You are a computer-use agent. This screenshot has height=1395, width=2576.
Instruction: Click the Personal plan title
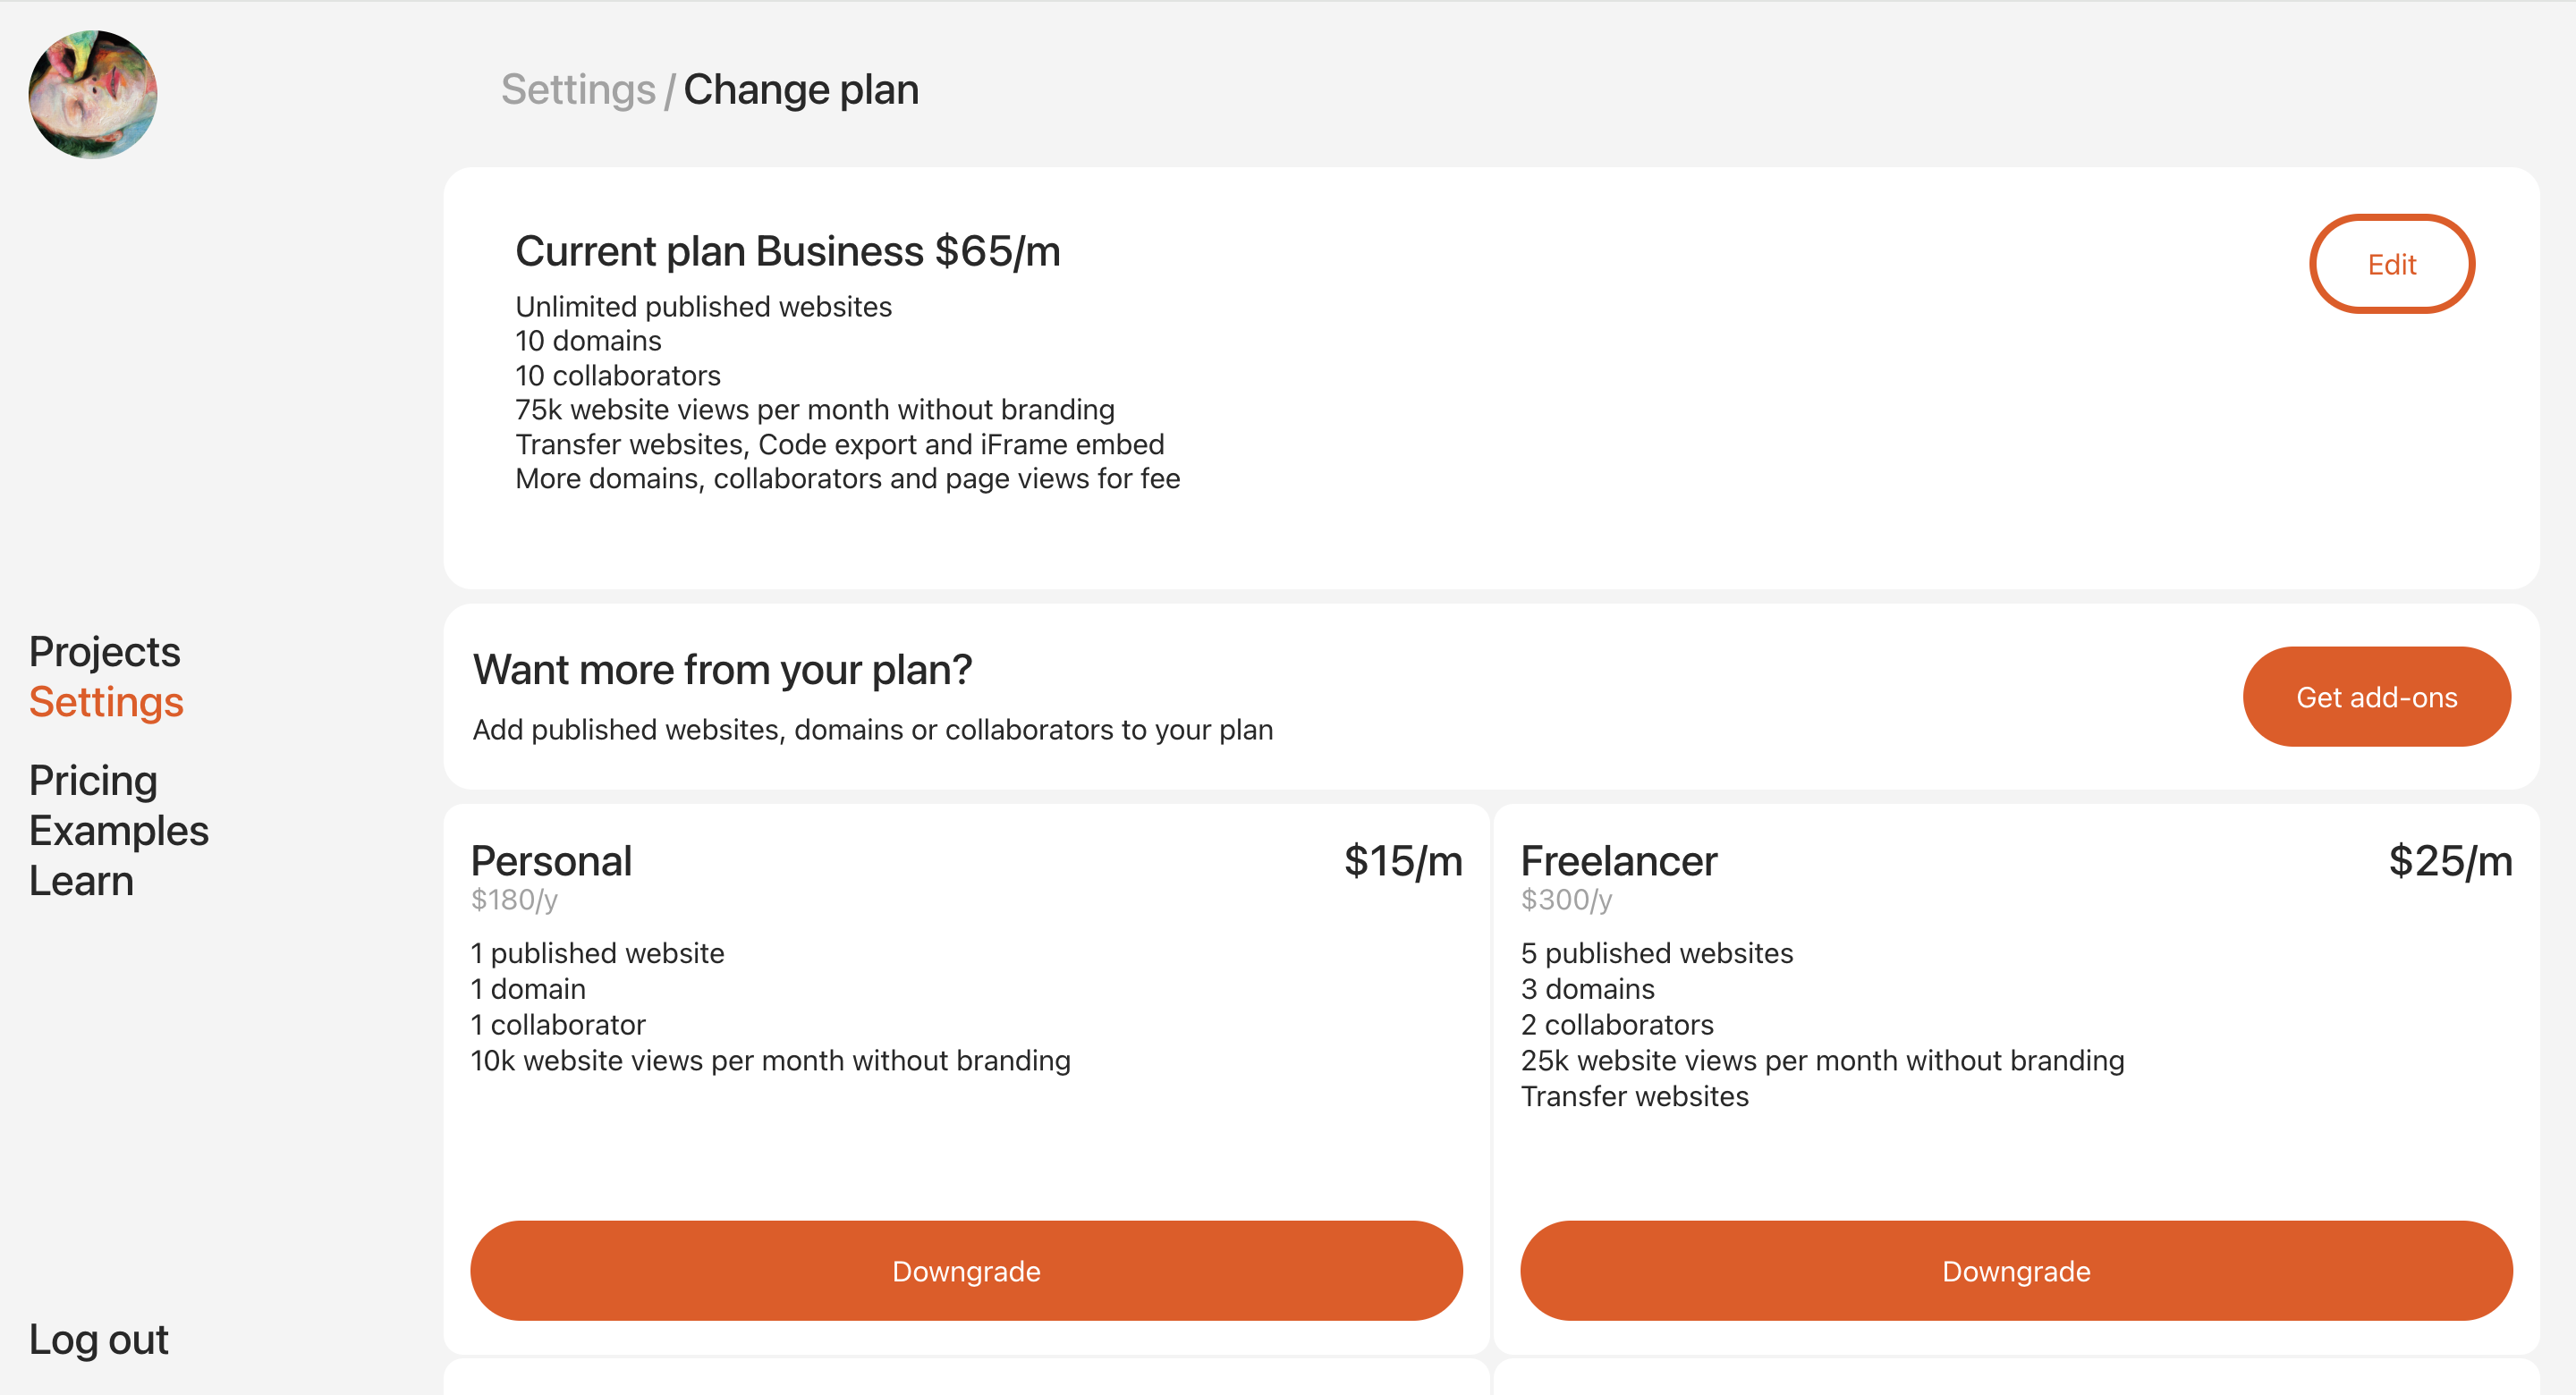click(551, 861)
